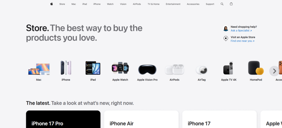Open the iPhone 17 Pro card
282x128 pixels.
[x=63, y=119]
